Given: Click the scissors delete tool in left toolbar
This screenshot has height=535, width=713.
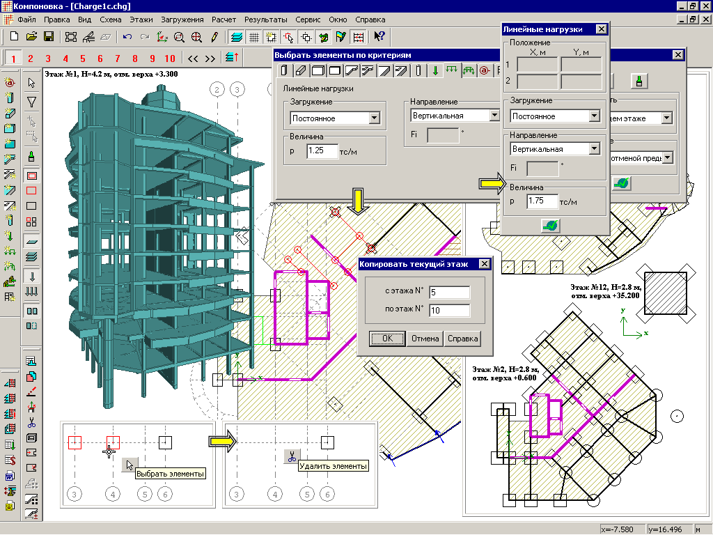Looking at the screenshot, I should pos(31,423).
